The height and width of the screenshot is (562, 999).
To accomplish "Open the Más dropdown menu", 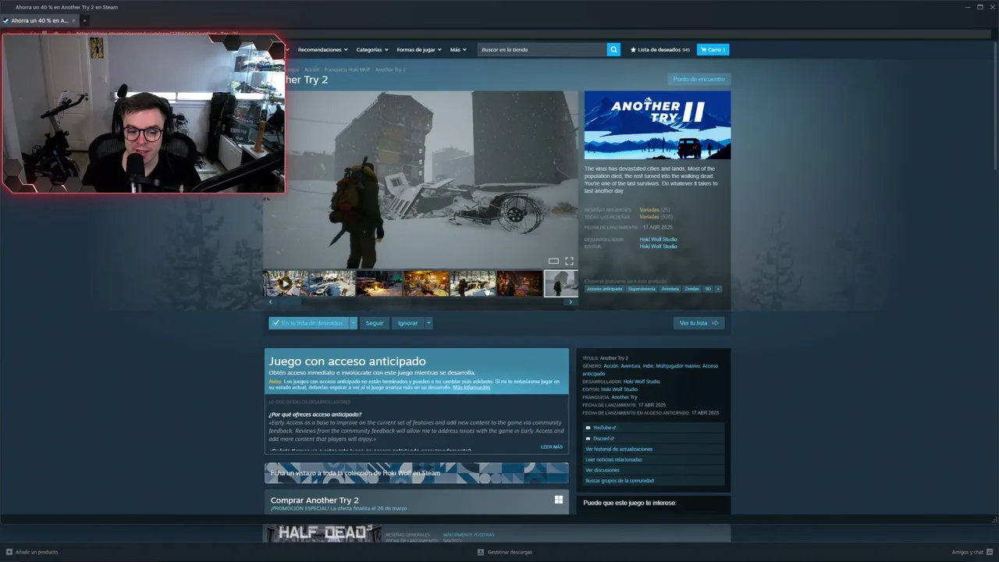I will point(458,49).
